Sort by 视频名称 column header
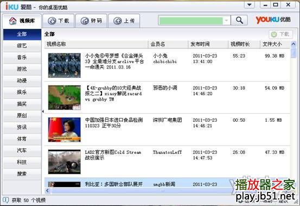The image size is (300, 206). coord(96,44)
